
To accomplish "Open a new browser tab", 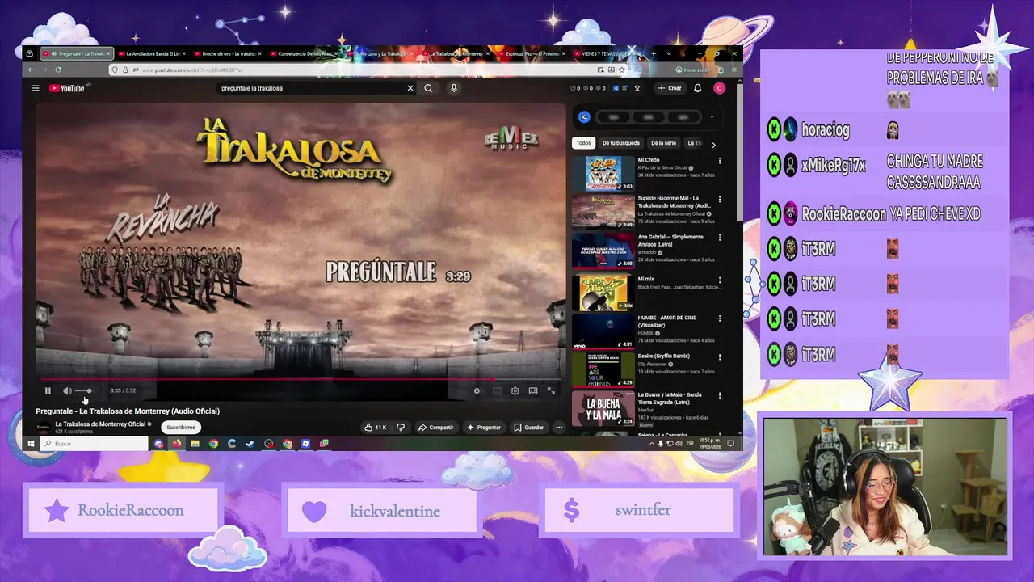I will (655, 53).
